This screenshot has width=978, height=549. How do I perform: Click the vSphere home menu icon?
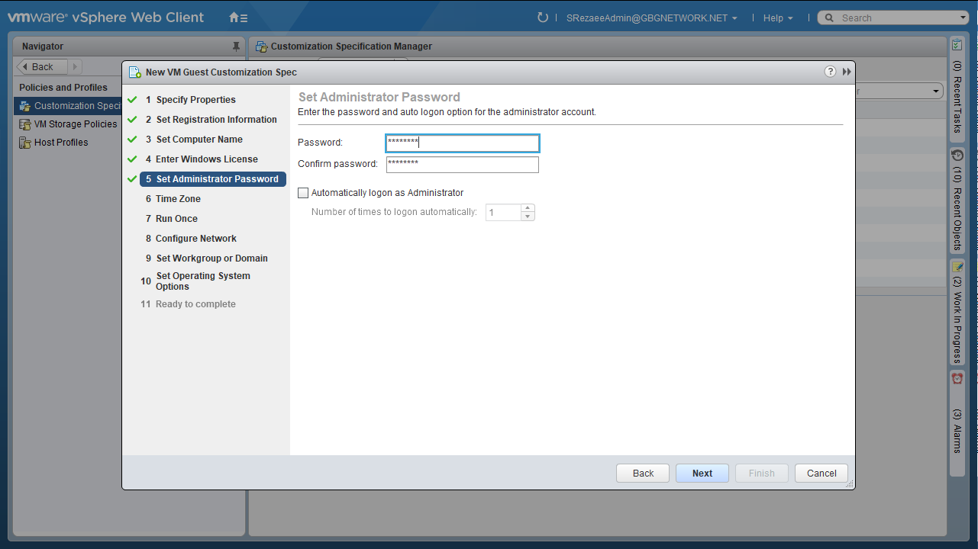click(x=238, y=18)
